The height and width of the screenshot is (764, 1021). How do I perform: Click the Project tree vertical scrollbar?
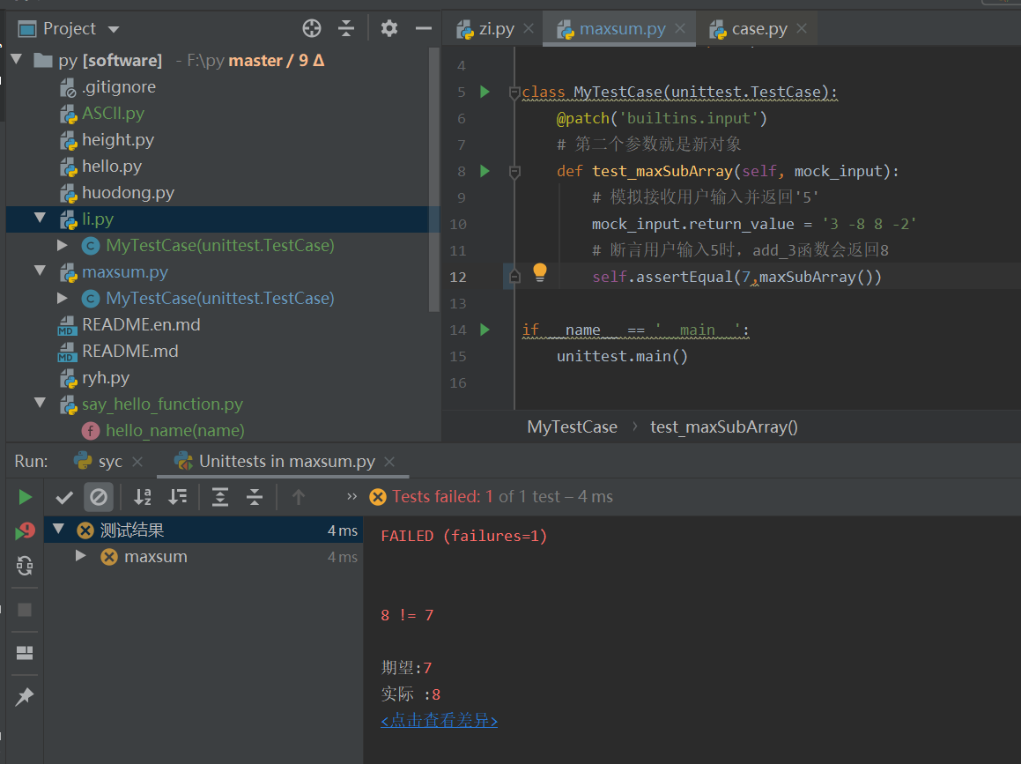[x=434, y=180]
